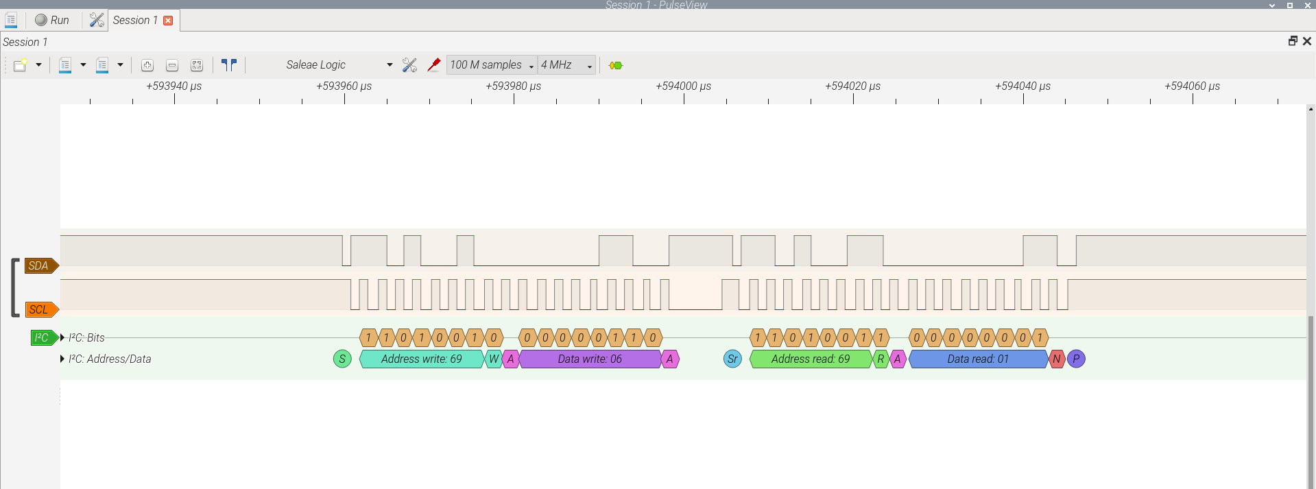Click the 'Data read: 01' annotation

click(x=979, y=359)
